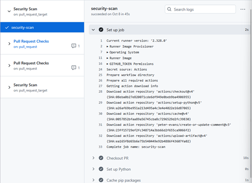The height and width of the screenshot is (183, 252).
Task: Click log line number 24
Action: tap(100, 69)
